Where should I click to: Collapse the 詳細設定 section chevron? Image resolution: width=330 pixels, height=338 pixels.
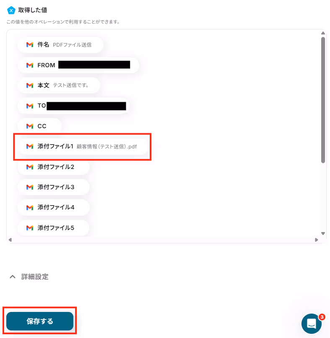click(x=13, y=277)
